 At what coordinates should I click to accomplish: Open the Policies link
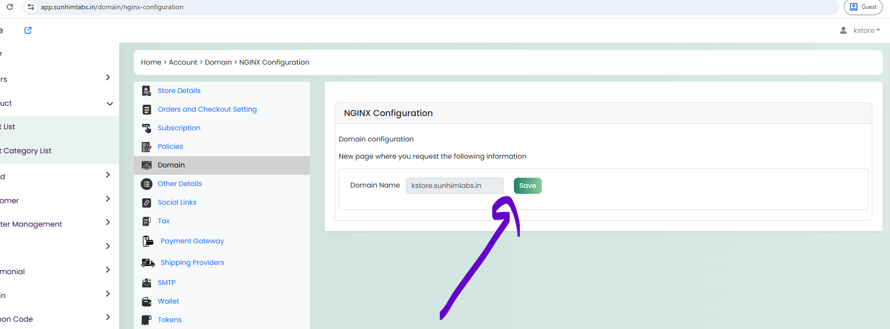point(171,146)
